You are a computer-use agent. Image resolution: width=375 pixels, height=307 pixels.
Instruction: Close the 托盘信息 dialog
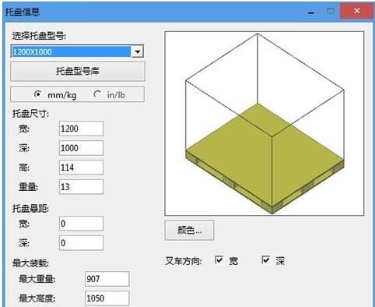point(357,11)
